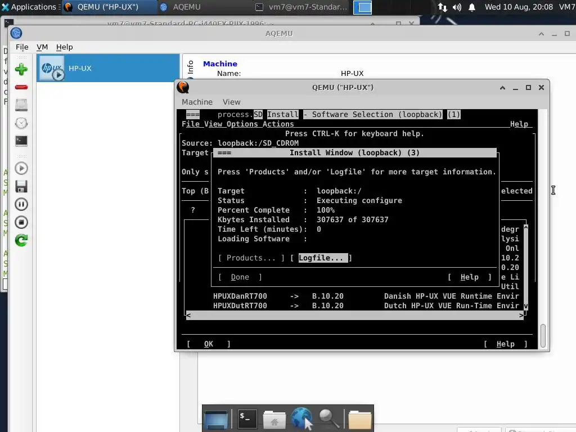The width and height of the screenshot is (576, 432).
Task: Click the 307637 of 307637 Kbytes value
Action: 352,220
